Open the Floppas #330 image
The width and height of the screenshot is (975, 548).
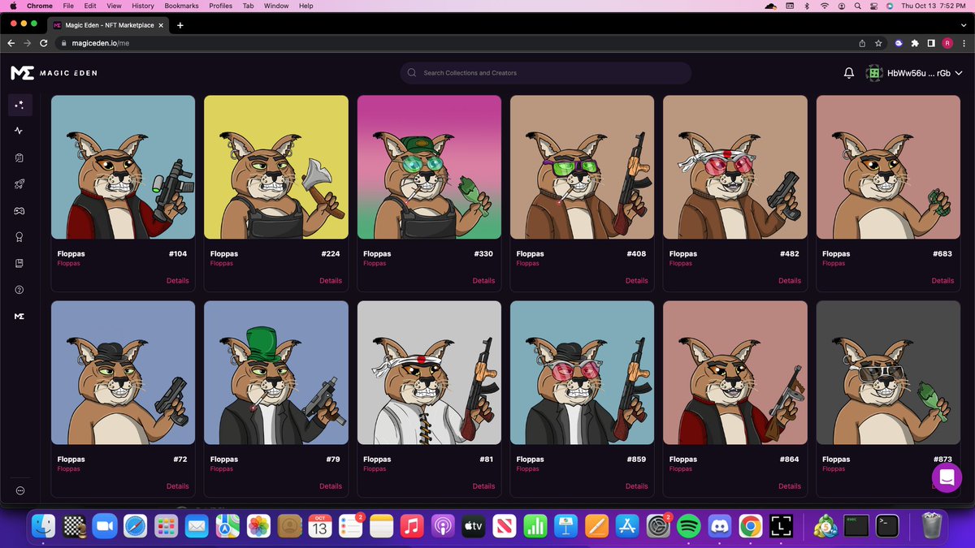pos(429,167)
